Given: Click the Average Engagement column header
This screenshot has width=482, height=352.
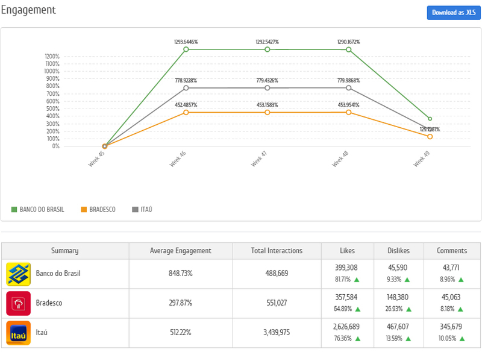Looking at the screenshot, I should click(x=180, y=251).
